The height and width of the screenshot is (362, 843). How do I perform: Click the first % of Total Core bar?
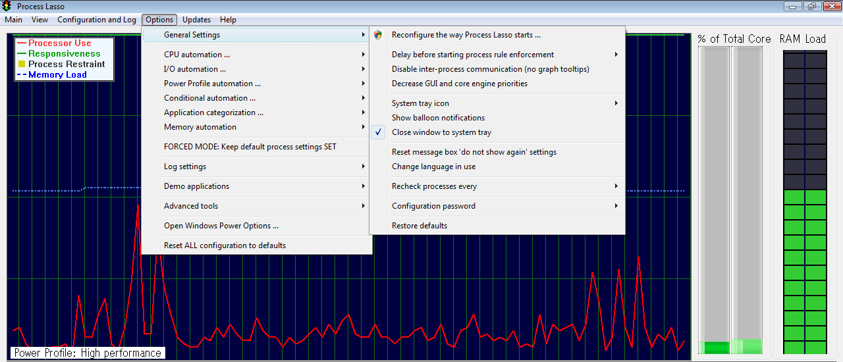click(714, 201)
